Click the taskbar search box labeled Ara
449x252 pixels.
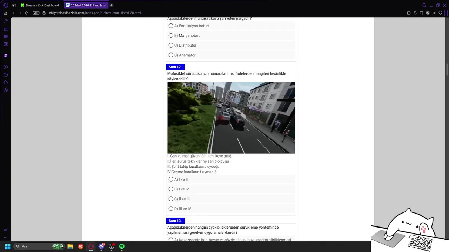[x=40, y=246]
